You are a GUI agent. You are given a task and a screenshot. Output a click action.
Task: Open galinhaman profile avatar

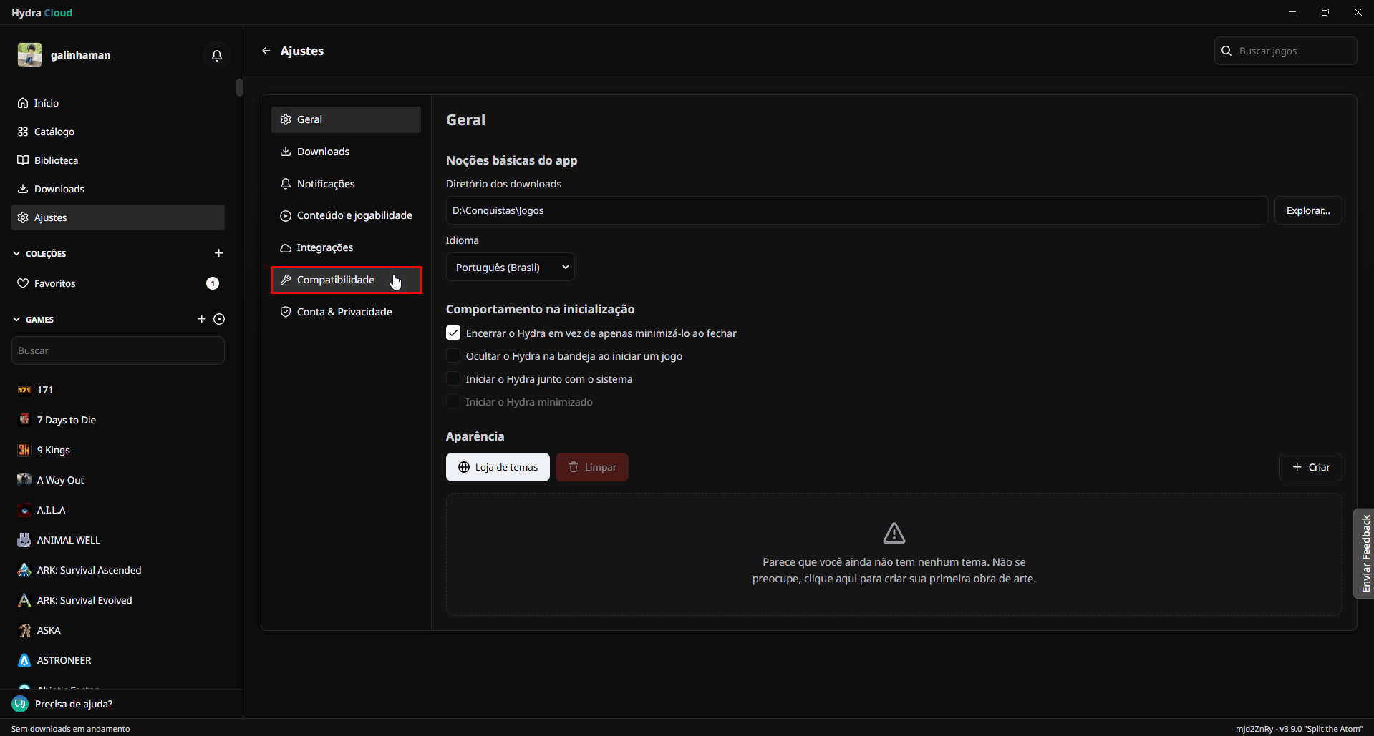[x=30, y=55]
